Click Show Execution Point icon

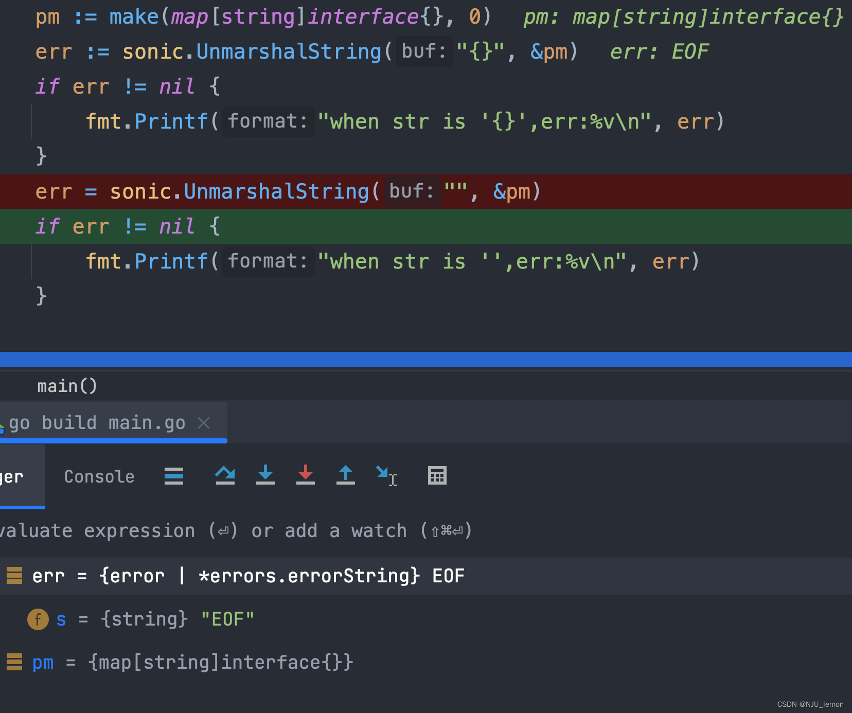[174, 476]
